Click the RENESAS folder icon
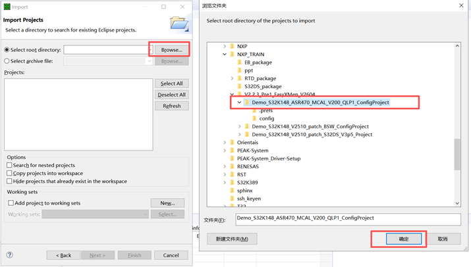This screenshot has width=471, height=267. (232, 166)
